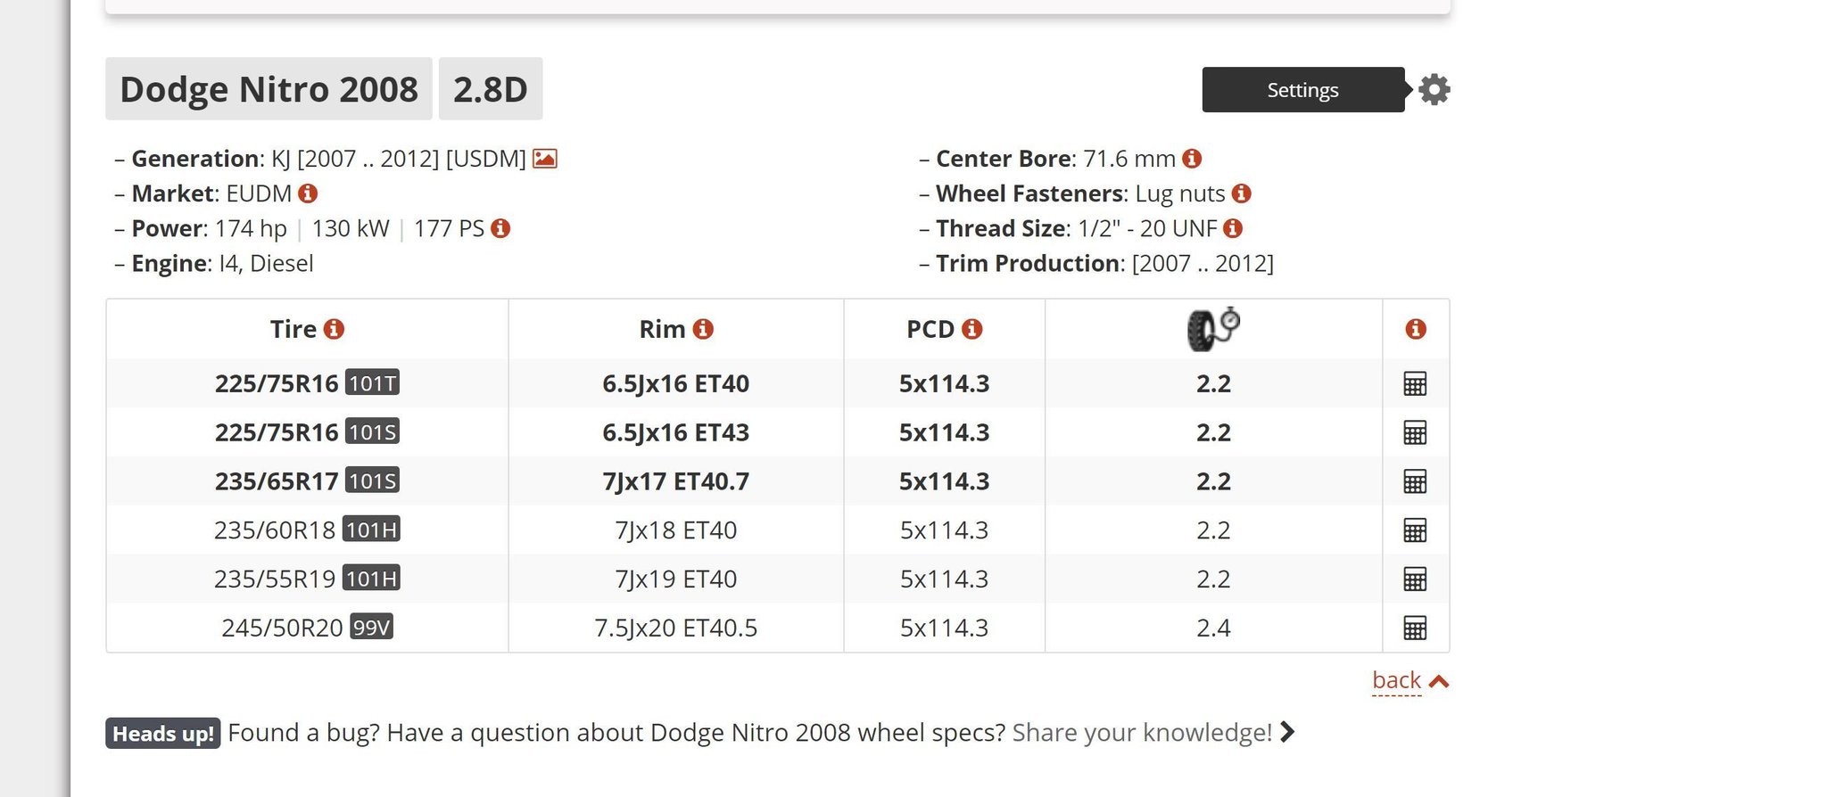This screenshot has height=797, width=1827.
Task: Click the back link
Action: [1396, 680]
